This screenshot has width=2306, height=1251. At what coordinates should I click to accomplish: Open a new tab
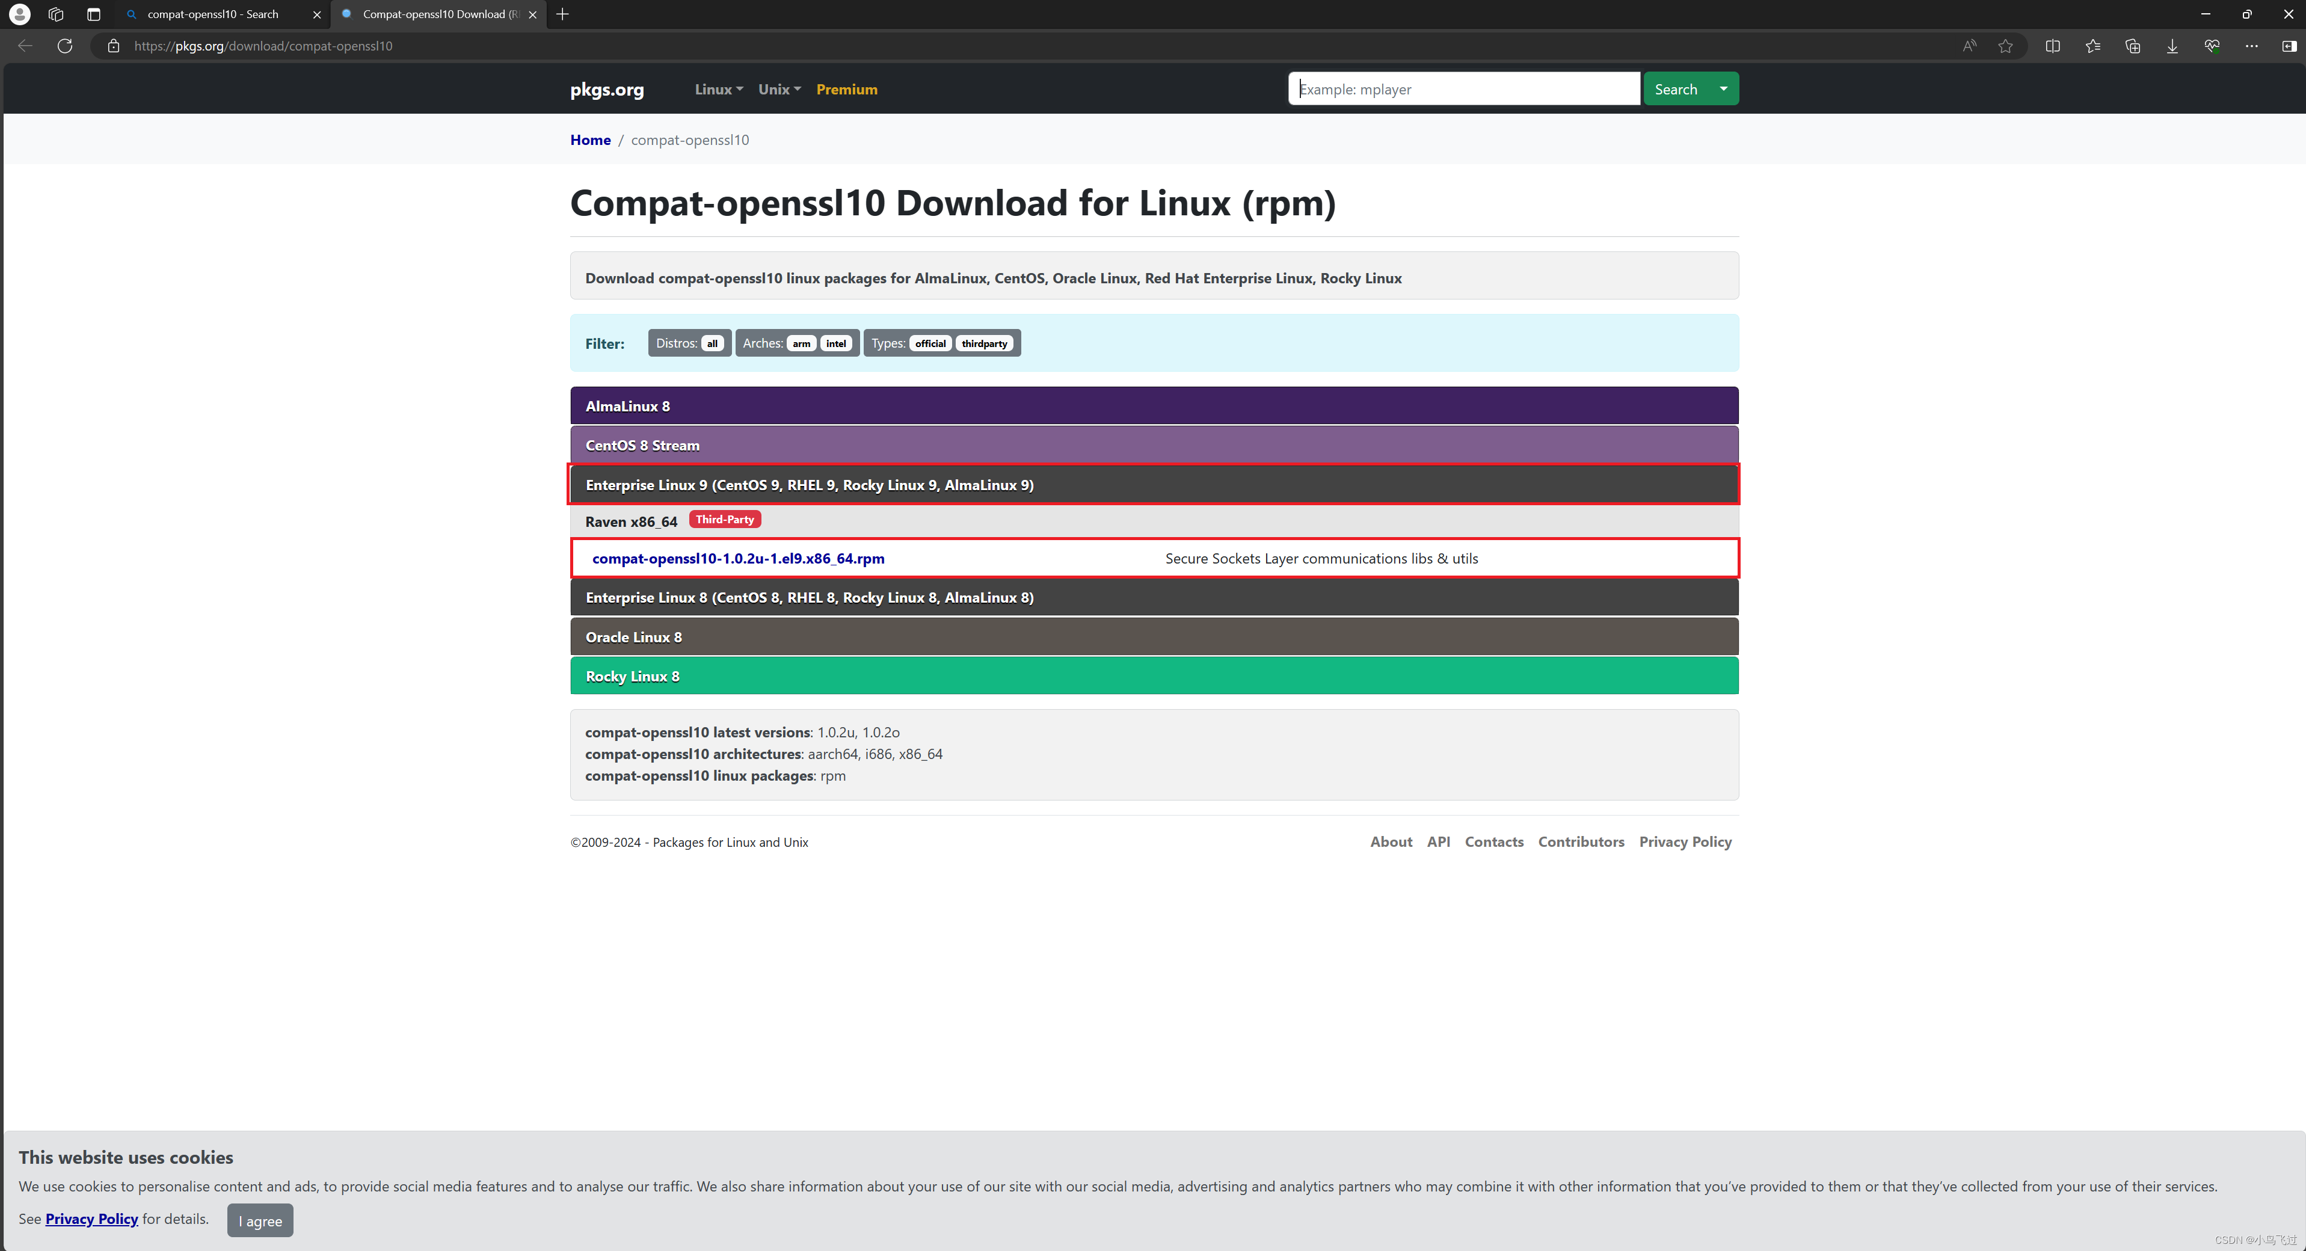(562, 14)
